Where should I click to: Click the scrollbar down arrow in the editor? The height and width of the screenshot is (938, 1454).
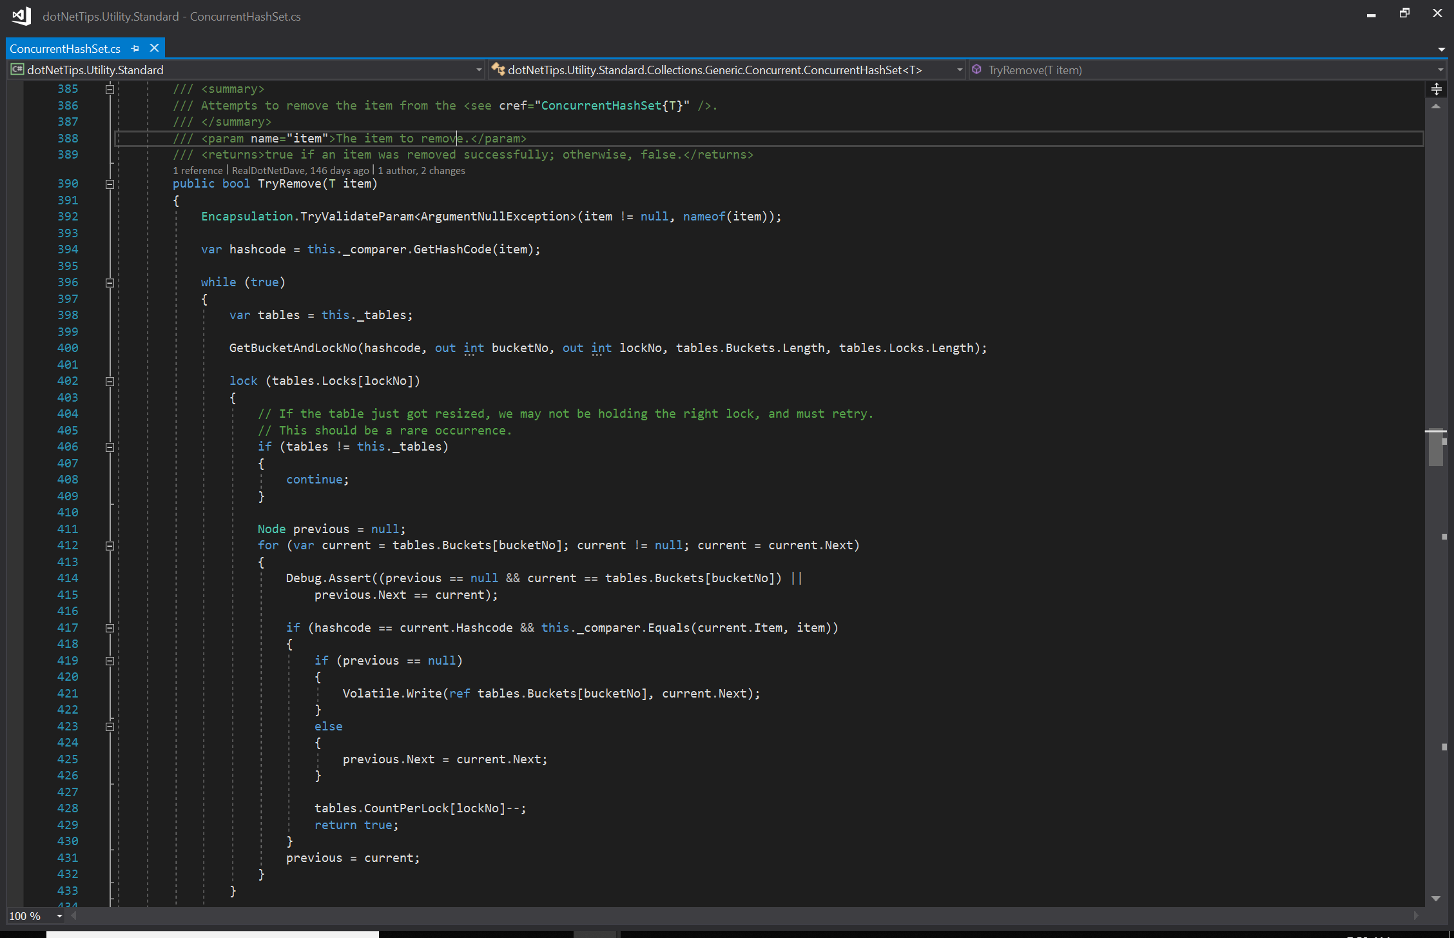pyautogui.click(x=1436, y=898)
